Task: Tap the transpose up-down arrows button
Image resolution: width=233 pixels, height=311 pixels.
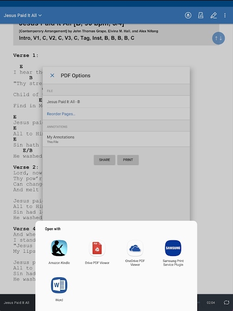Action: click(218, 38)
